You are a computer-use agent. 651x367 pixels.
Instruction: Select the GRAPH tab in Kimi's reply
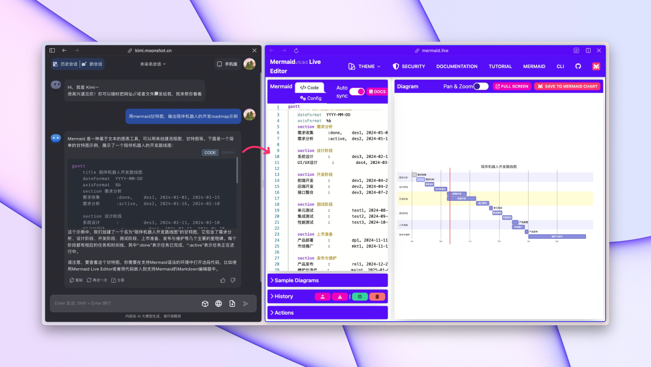click(x=227, y=152)
